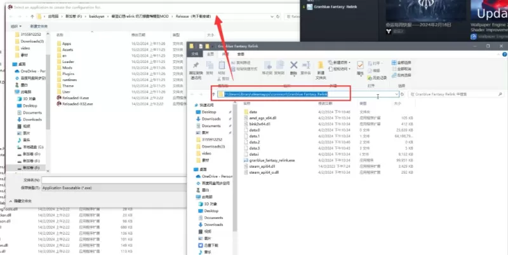This screenshot has width=508, height=255.
Task: Click the New folder icon in the ribbon
Action: (321, 66)
